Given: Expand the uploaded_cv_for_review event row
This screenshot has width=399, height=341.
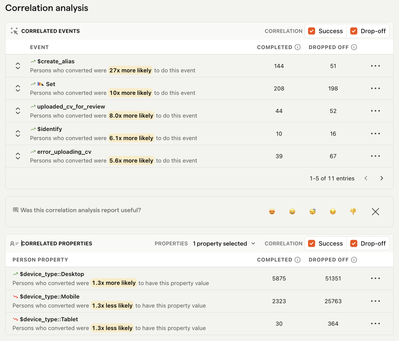Looking at the screenshot, I should point(18,111).
